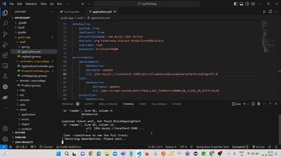
Task: Toggle the bottom panel visibility
Action: point(241,4)
